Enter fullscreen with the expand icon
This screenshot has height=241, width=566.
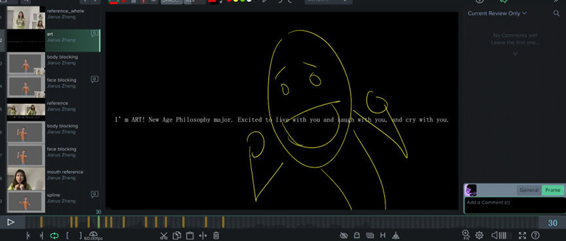click(x=522, y=236)
